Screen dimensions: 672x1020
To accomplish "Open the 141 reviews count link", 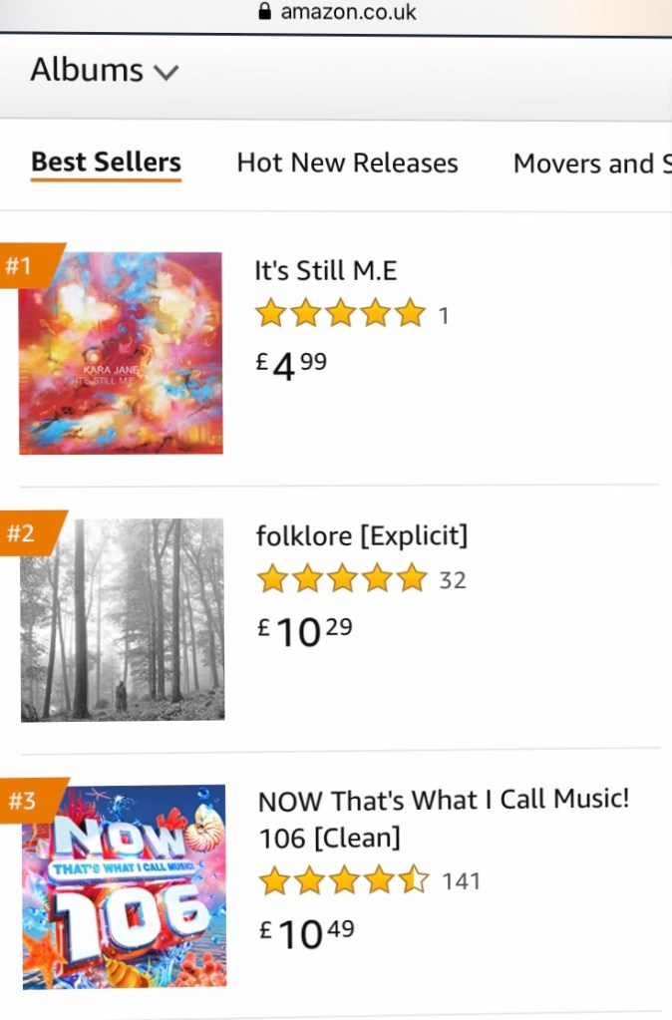I will [461, 881].
